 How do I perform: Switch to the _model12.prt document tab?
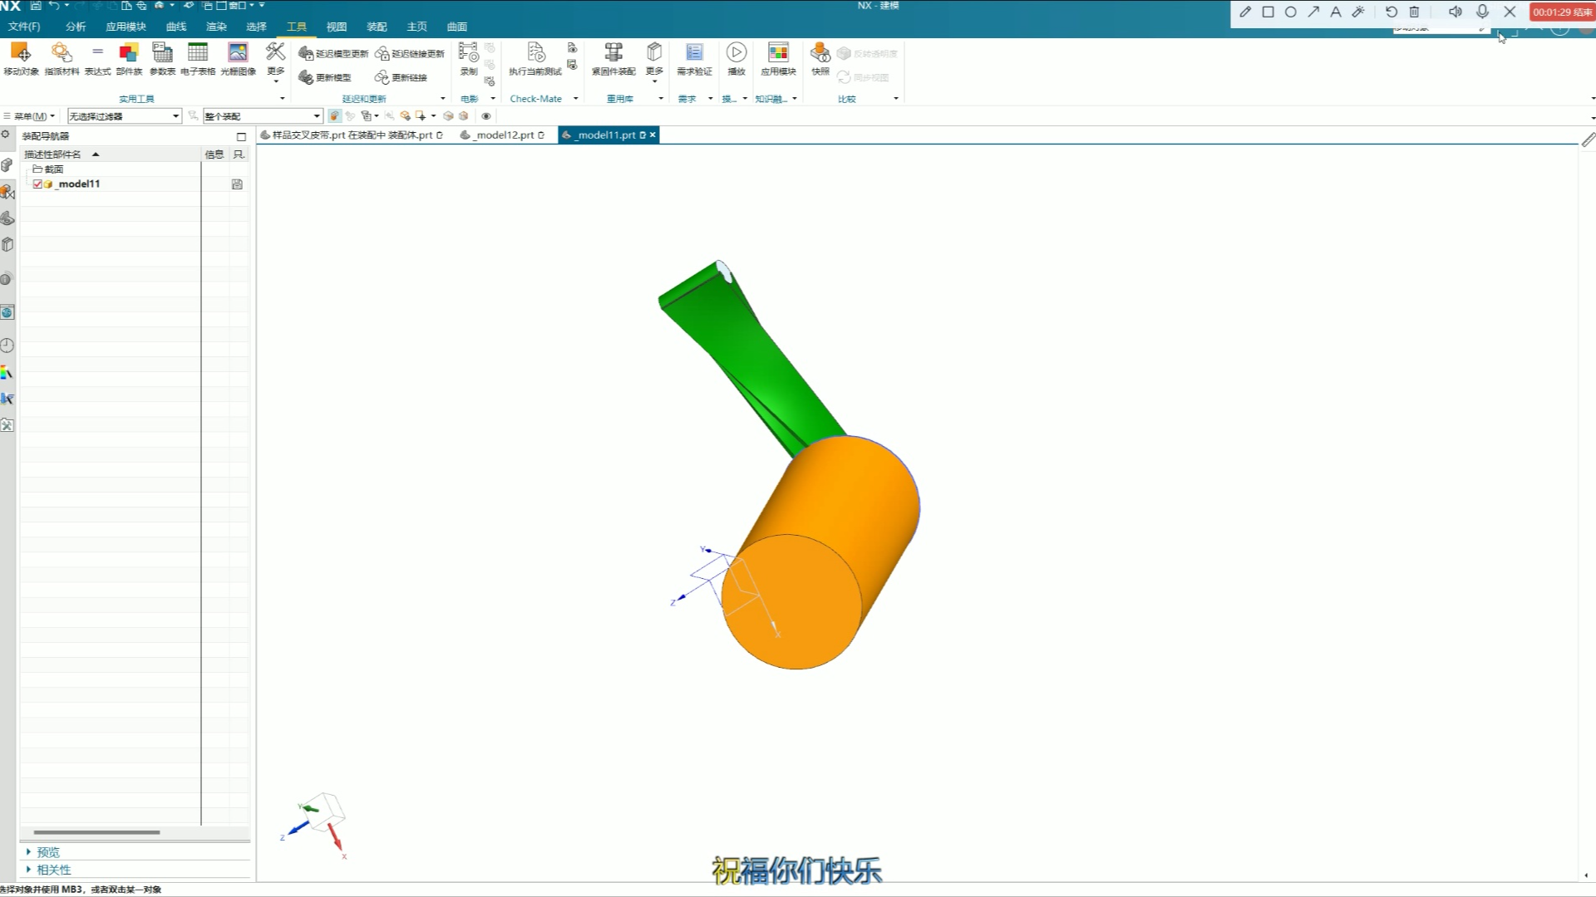tap(504, 135)
